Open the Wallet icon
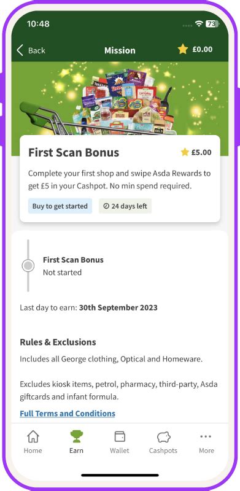The image size is (240, 491). [120, 436]
